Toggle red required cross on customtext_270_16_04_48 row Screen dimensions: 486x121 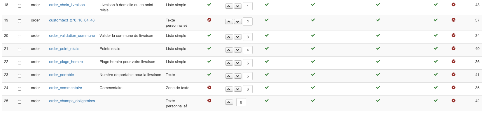pos(209,20)
